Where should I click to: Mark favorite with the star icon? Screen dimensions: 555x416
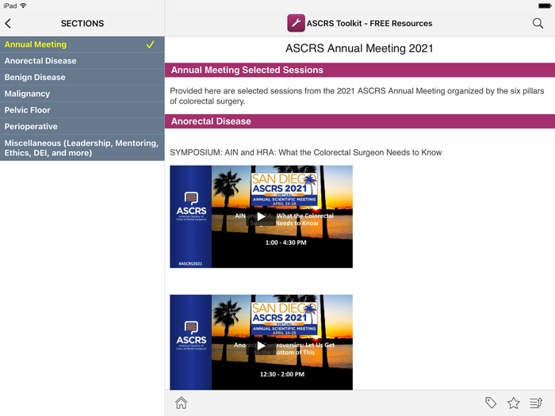pos(513,403)
